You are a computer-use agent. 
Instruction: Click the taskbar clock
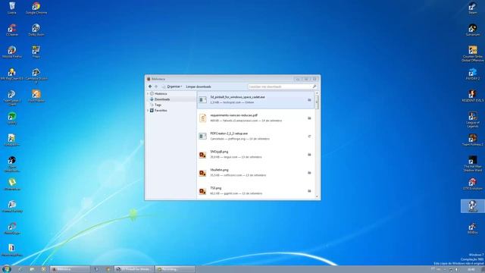click(x=471, y=270)
